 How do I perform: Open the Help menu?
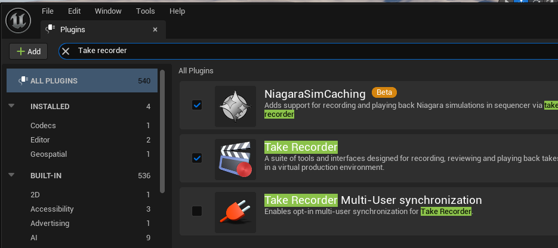click(177, 11)
